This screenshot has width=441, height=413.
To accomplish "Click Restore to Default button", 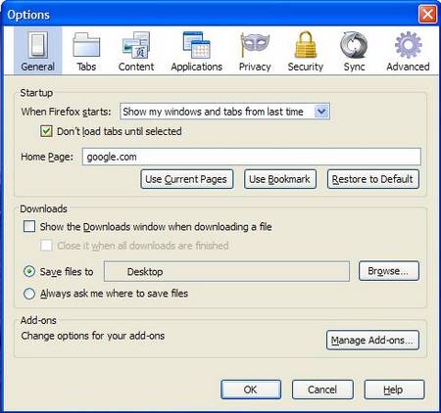I will tap(373, 179).
